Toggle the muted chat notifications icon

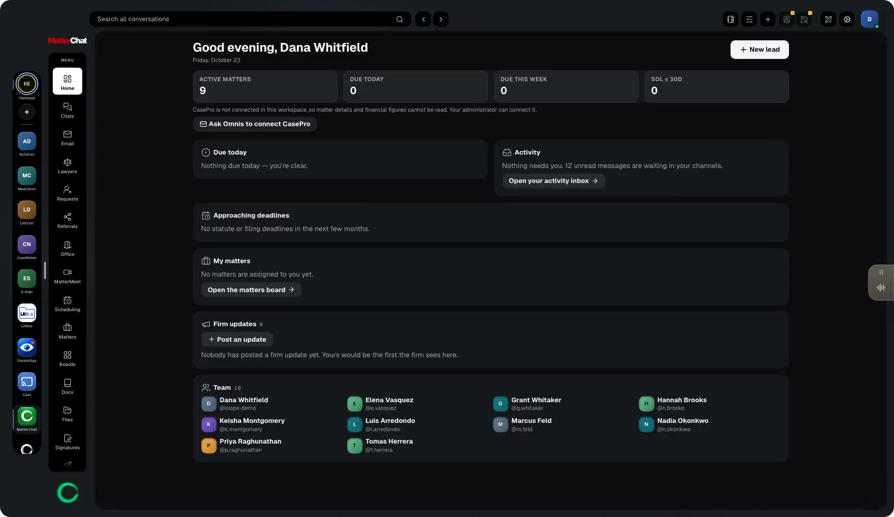click(x=804, y=19)
